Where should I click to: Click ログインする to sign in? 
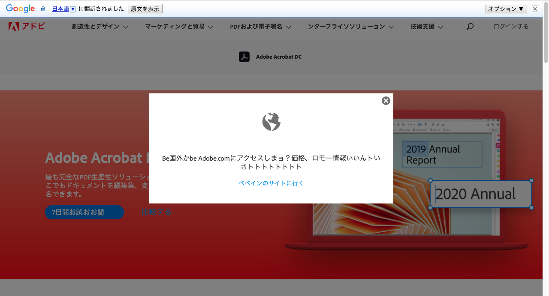tap(511, 27)
